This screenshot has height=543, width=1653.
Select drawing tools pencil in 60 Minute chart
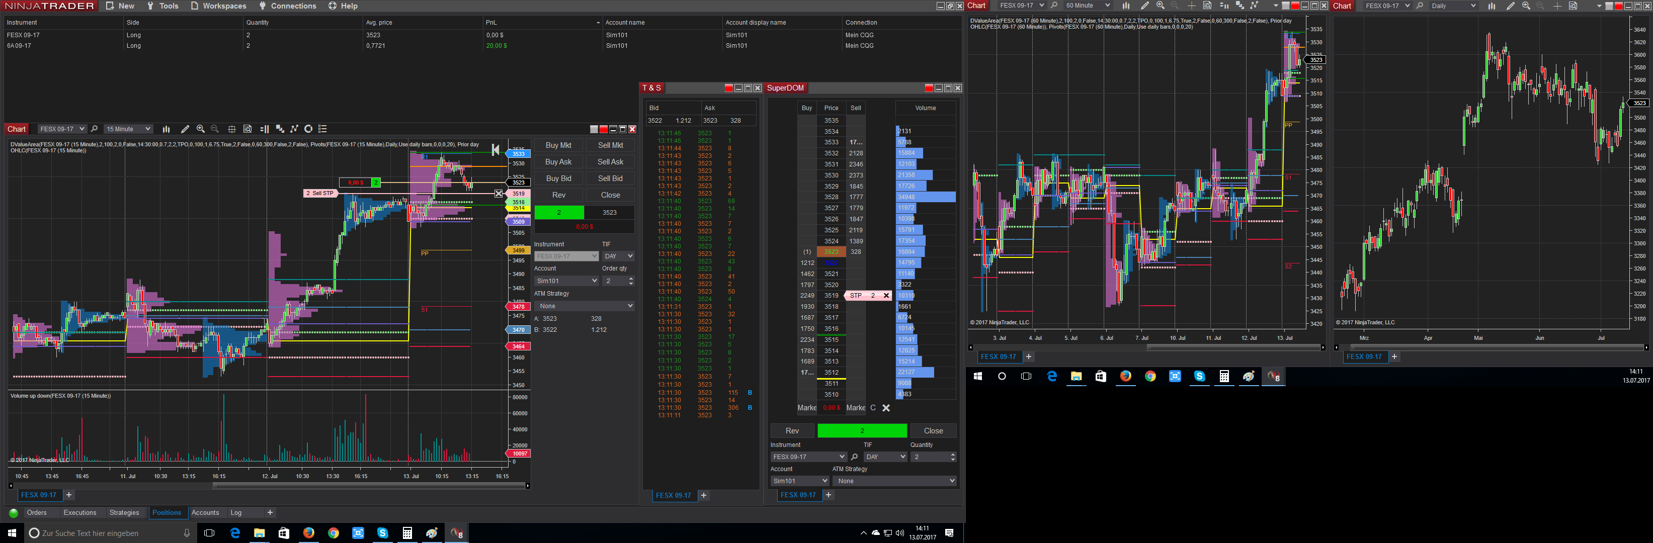click(1145, 6)
